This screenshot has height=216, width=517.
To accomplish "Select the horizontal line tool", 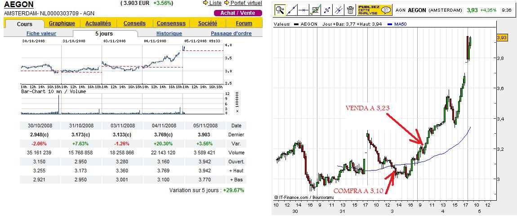I will pos(303,10).
